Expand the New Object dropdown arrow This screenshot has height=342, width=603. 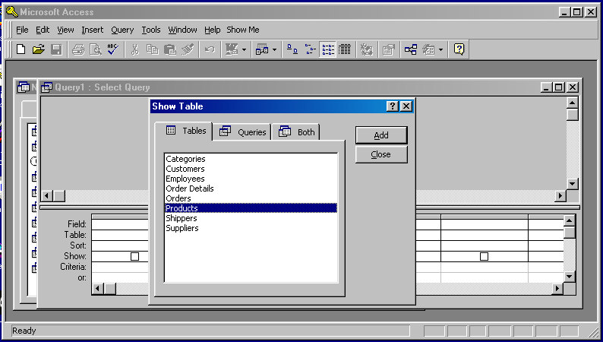[440, 49]
